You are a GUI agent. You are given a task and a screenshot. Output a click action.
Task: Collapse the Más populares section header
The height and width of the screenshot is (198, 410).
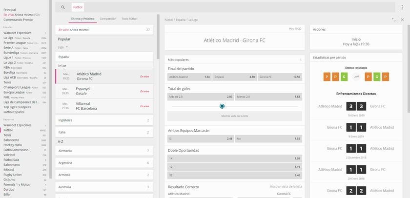(235, 60)
